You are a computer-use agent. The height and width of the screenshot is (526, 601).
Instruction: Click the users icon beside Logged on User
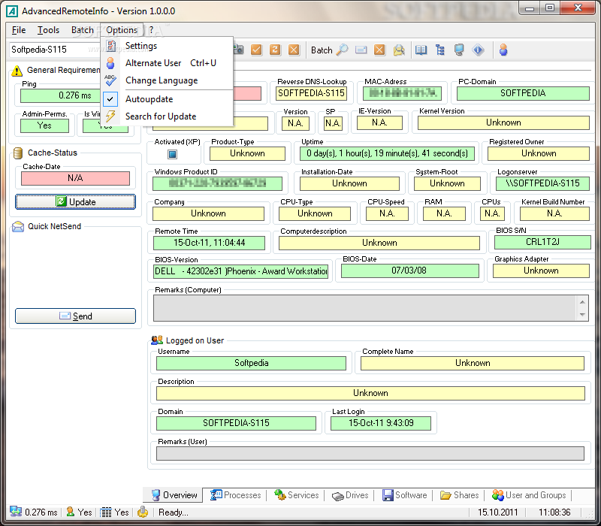tap(157, 340)
